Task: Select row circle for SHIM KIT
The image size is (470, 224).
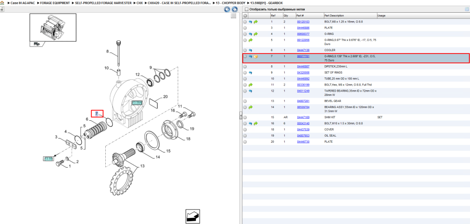Action: pos(245,117)
